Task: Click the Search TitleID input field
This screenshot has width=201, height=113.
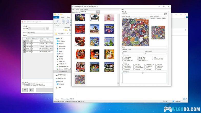Action: pos(88,12)
